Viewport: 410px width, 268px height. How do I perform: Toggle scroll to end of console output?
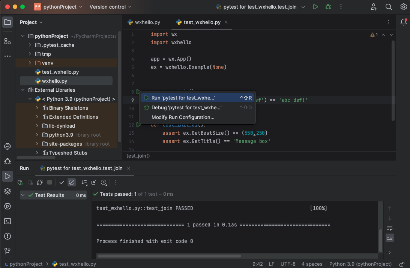click(390, 237)
